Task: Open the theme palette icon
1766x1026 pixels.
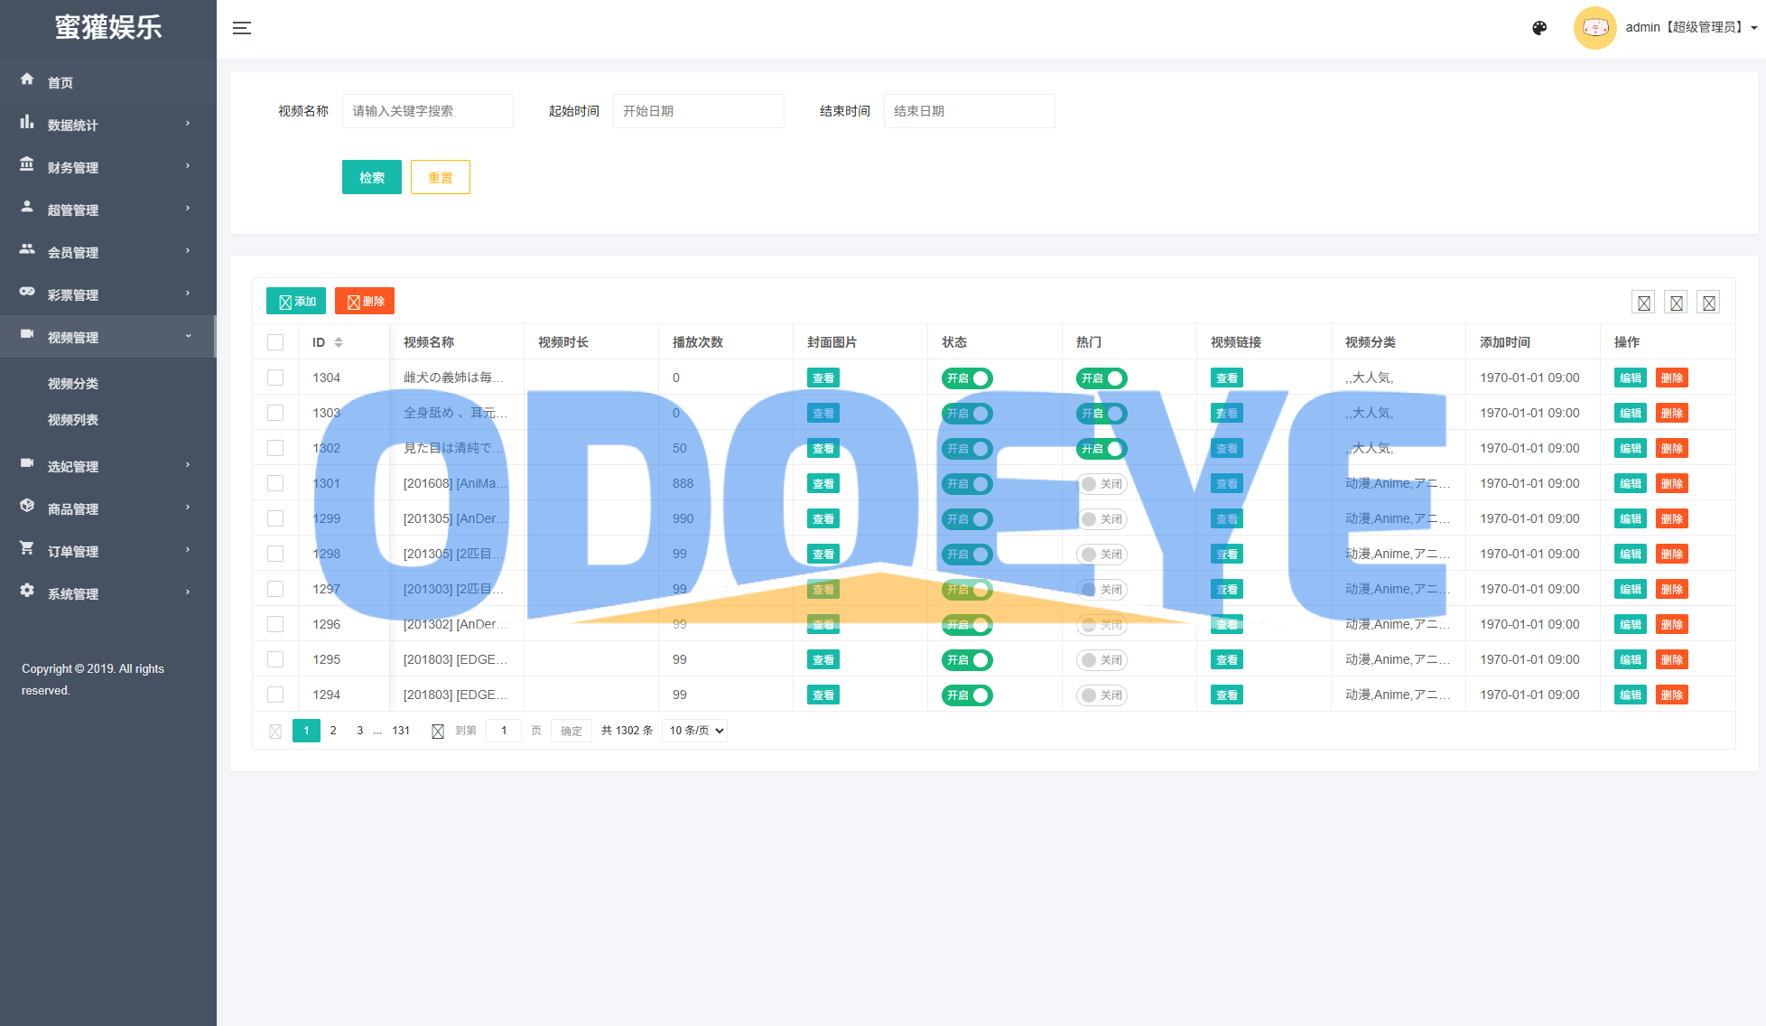Action: tap(1539, 28)
